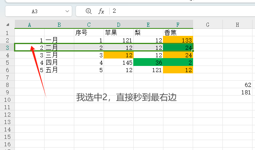Image resolution: width=255 pixels, height=150 pixels.
Task: Select column H header
Action: [x=237, y=25]
